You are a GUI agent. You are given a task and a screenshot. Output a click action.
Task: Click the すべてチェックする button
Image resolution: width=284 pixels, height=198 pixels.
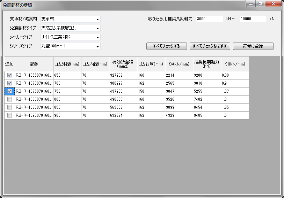click(x=166, y=46)
